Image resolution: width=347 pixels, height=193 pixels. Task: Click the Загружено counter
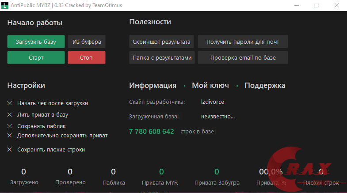(x=24, y=177)
